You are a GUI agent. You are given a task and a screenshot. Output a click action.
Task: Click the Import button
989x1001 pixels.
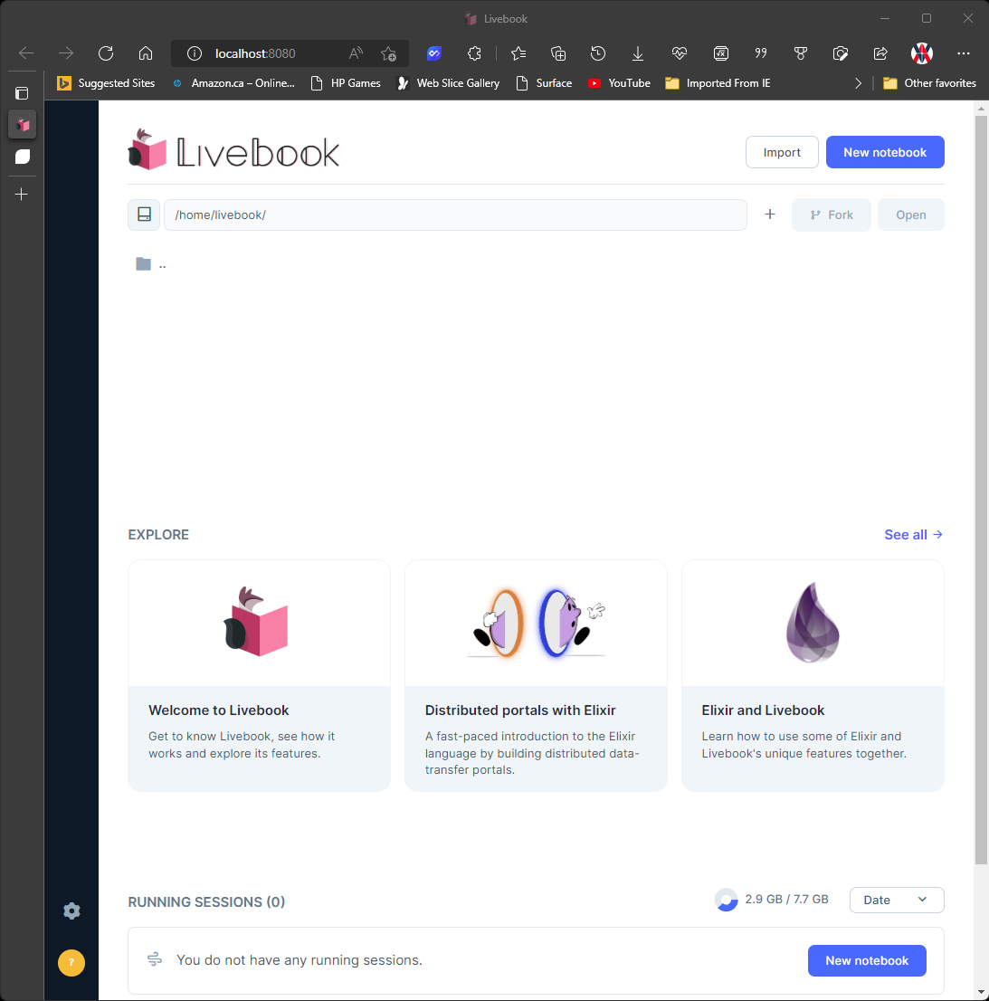tap(782, 153)
